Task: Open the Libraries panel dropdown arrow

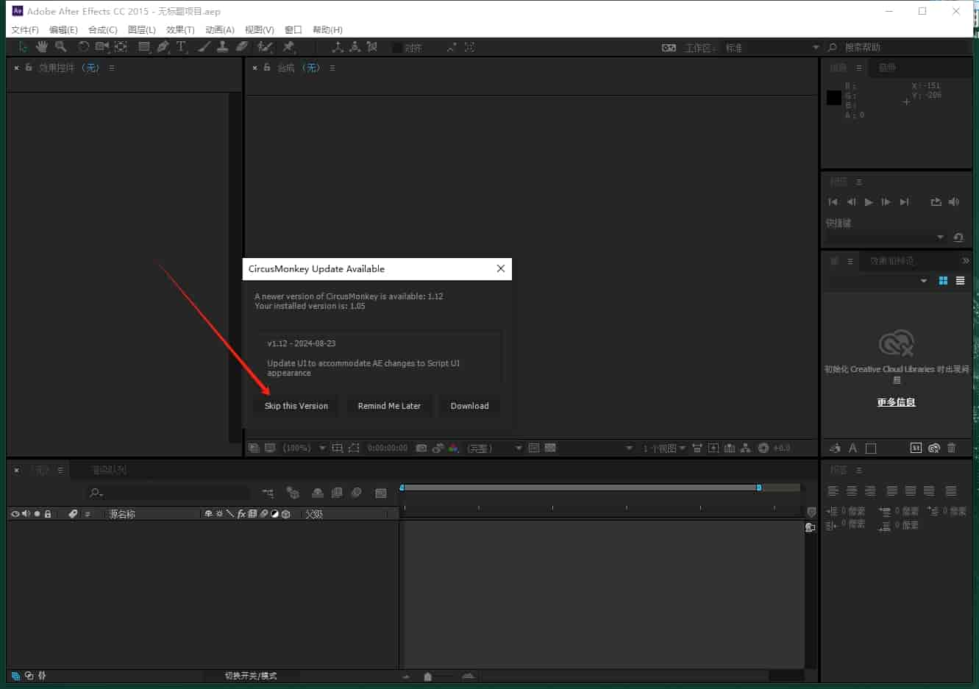Action: 924,281
